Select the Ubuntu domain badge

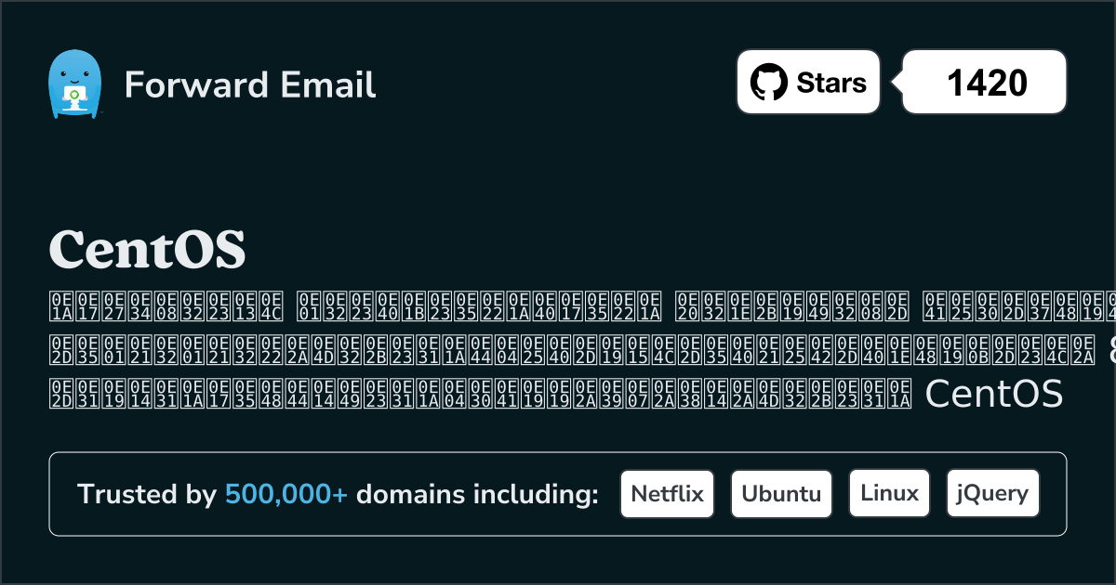pos(781,493)
